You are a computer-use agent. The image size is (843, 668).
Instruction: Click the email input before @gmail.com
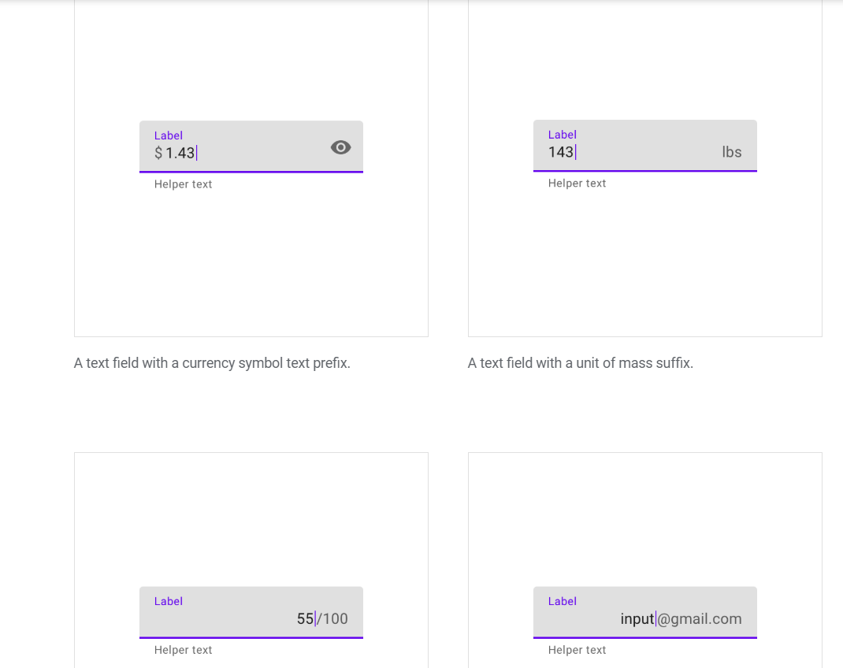click(x=637, y=618)
